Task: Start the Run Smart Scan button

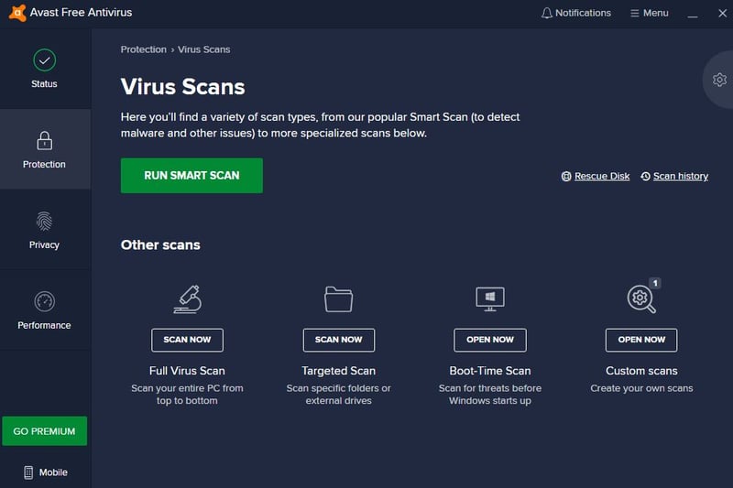Action: (191, 176)
